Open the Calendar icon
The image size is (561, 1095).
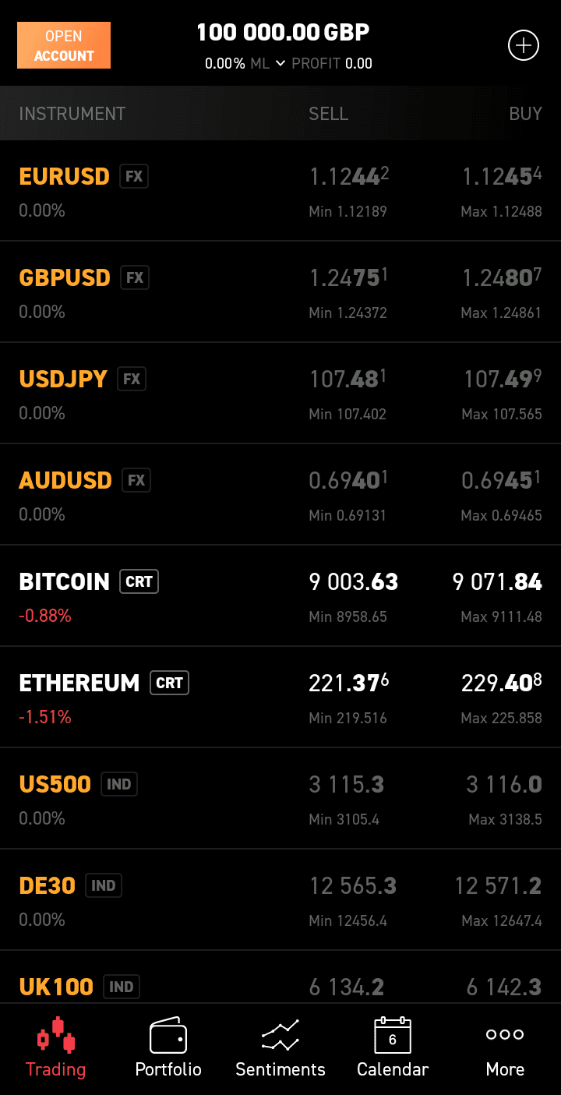[x=393, y=1036]
